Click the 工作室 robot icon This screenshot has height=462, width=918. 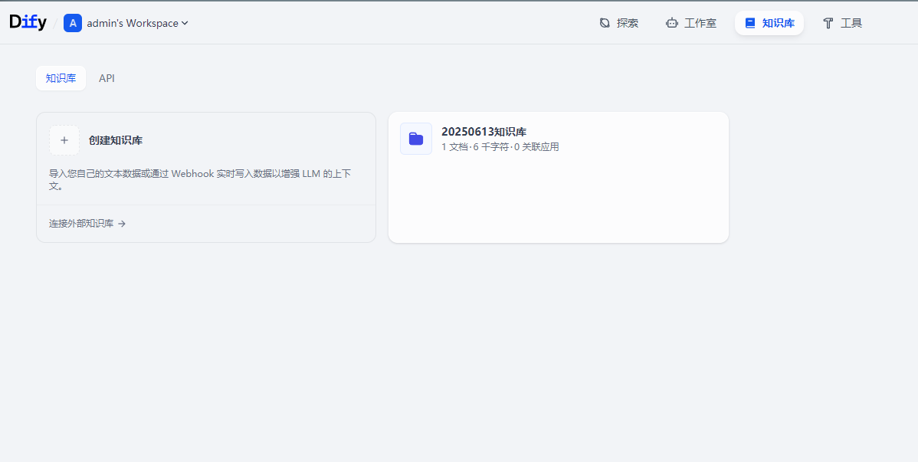[672, 23]
